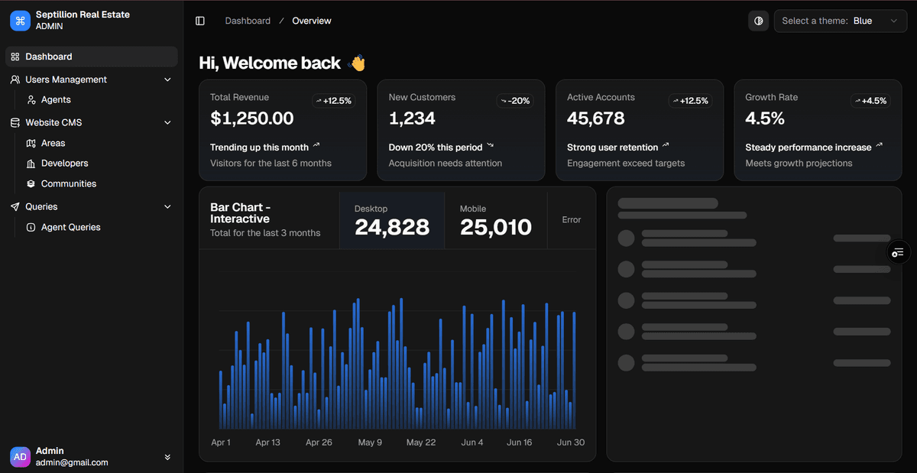Expand the Admin account menu at the bottom
Image resolution: width=917 pixels, height=473 pixels.
coord(167,455)
